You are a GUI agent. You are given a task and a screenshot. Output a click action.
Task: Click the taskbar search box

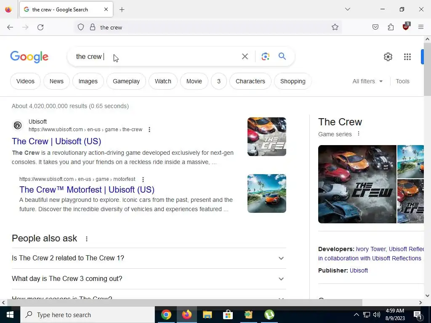[x=88, y=315]
